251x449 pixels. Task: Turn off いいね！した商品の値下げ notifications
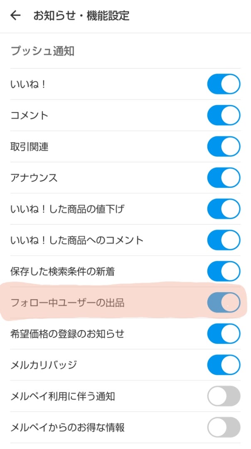point(224,209)
